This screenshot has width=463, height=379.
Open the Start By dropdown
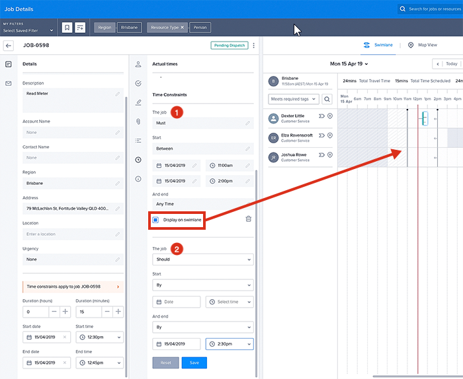pyautogui.click(x=203, y=285)
